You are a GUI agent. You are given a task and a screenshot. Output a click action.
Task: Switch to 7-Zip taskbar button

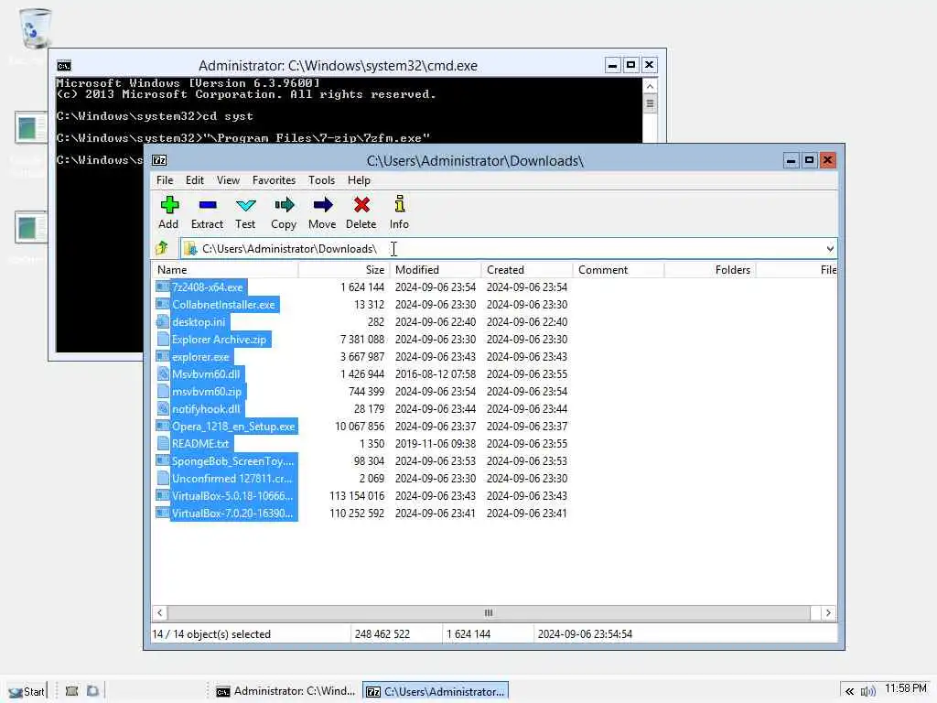[435, 691]
